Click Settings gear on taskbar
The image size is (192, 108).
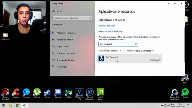pos(24,105)
